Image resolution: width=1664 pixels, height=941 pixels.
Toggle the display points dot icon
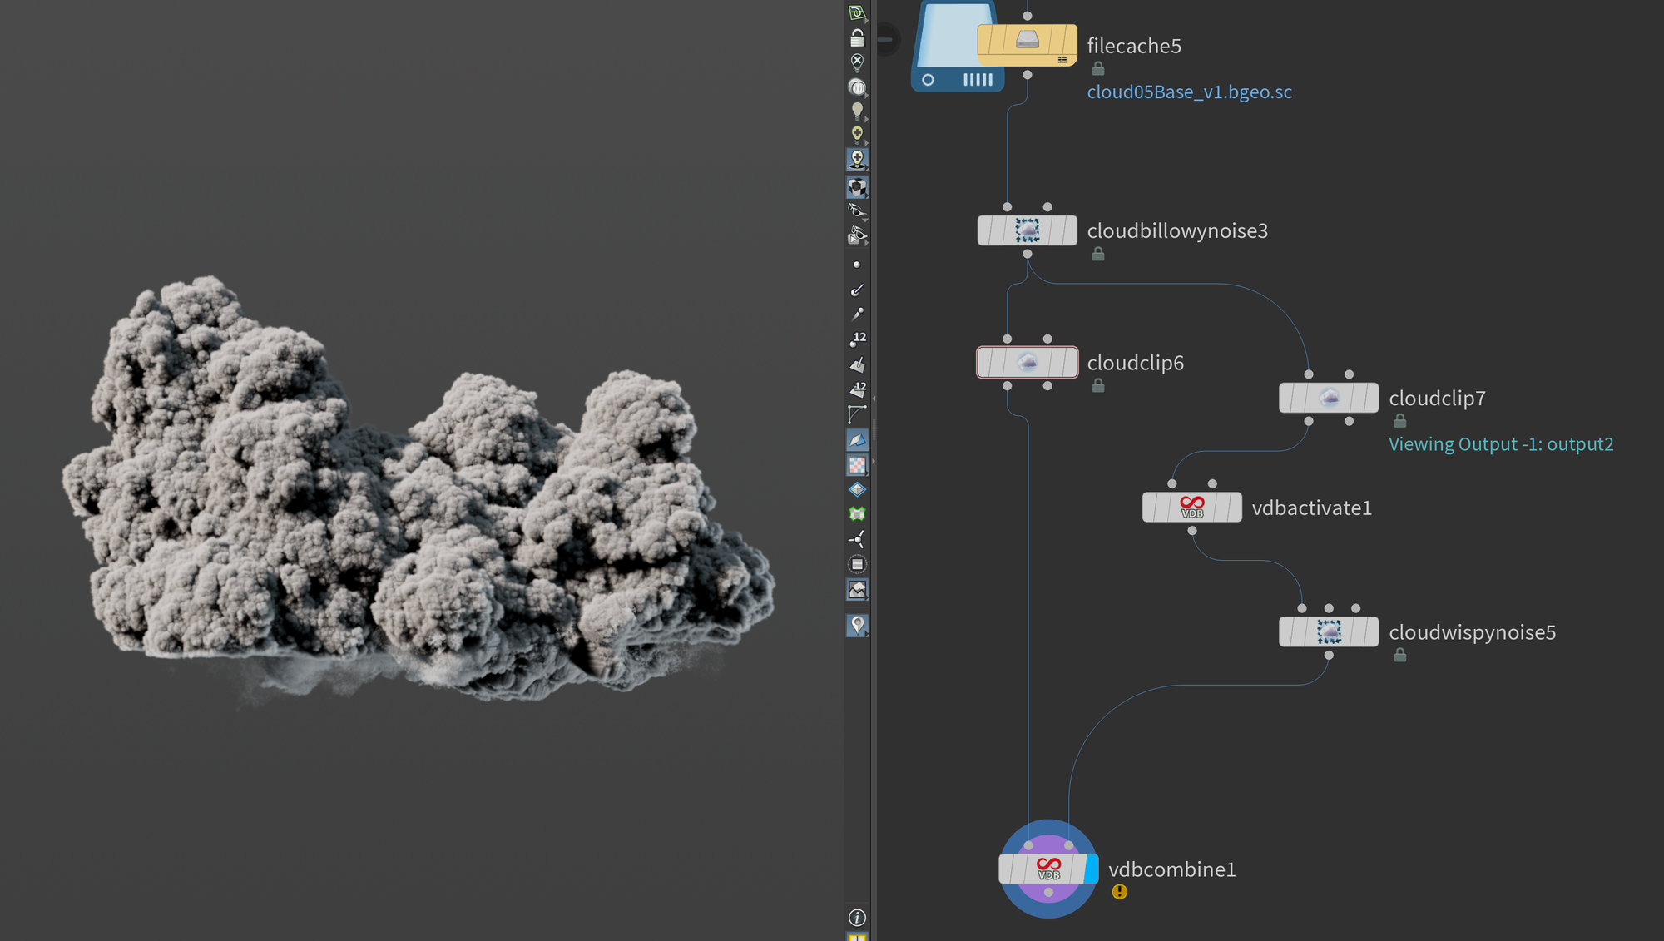coord(857,265)
